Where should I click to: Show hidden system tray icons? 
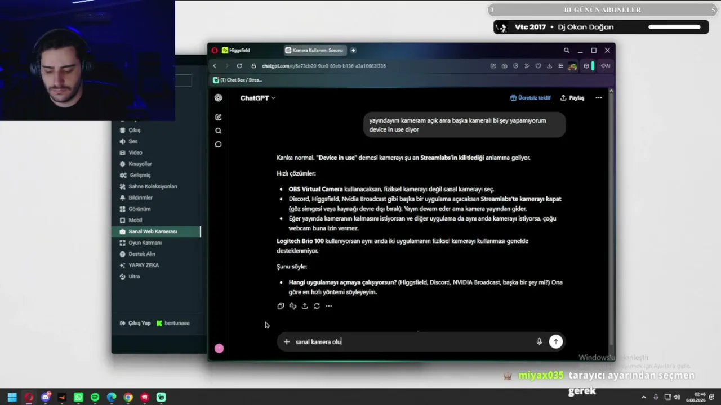click(644, 397)
